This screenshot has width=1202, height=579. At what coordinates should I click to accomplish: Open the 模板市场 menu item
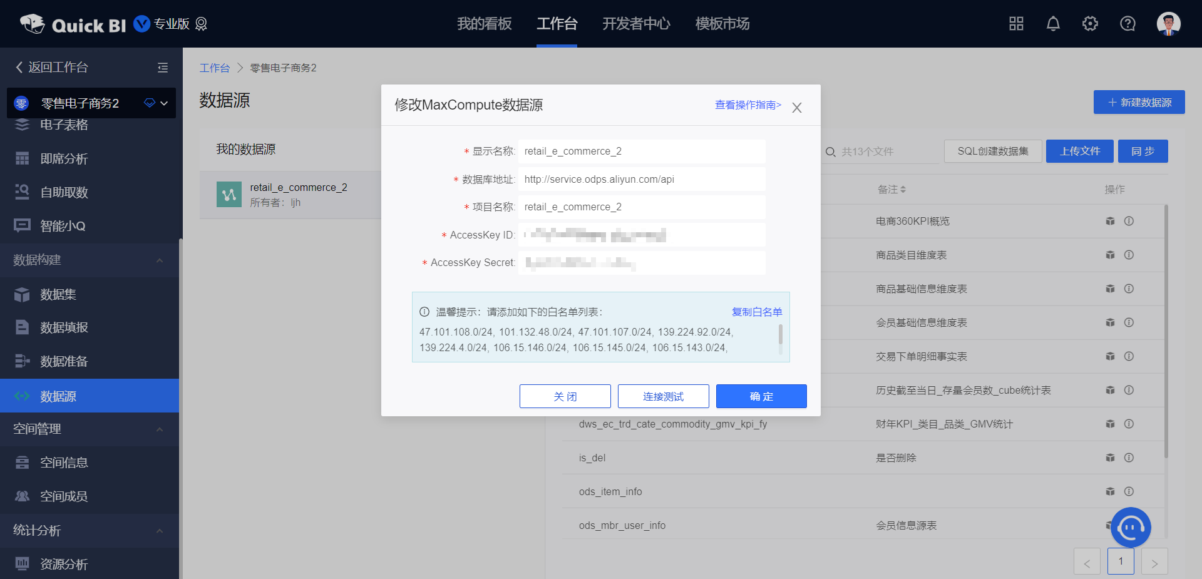721,24
